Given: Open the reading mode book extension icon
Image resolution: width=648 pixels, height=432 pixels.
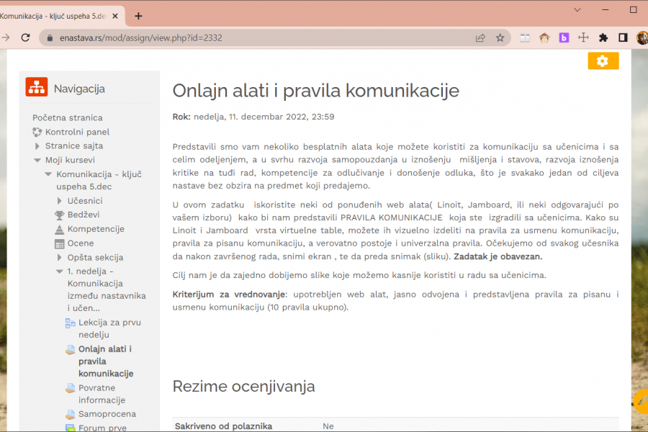Looking at the screenshot, I should 525,38.
